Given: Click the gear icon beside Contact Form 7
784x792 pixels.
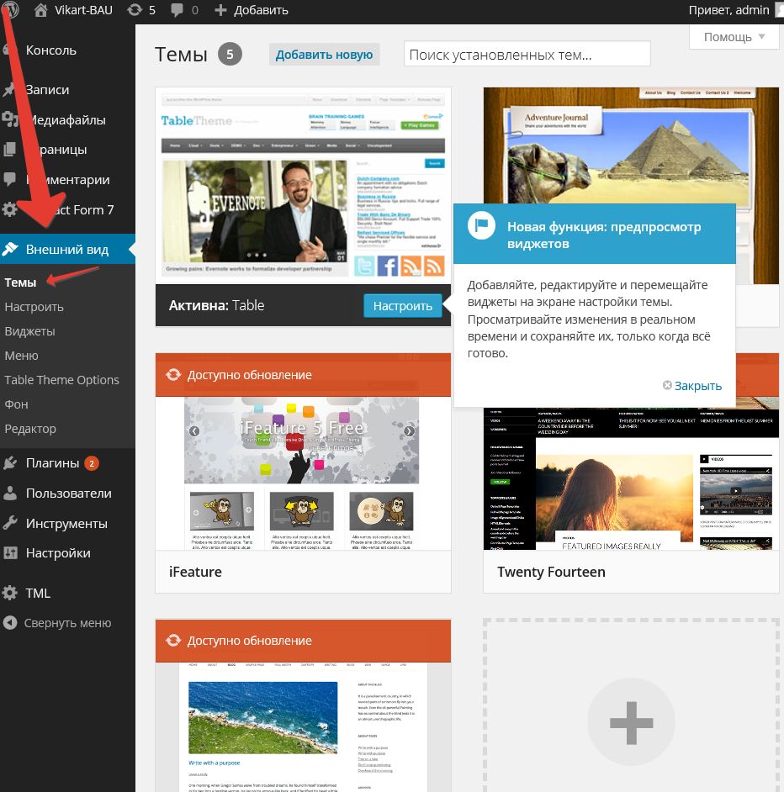Looking at the screenshot, I should (x=10, y=209).
